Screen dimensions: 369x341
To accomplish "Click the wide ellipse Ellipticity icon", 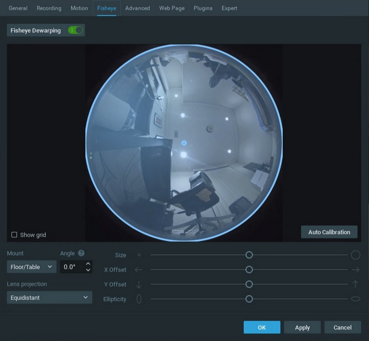I will click(355, 299).
